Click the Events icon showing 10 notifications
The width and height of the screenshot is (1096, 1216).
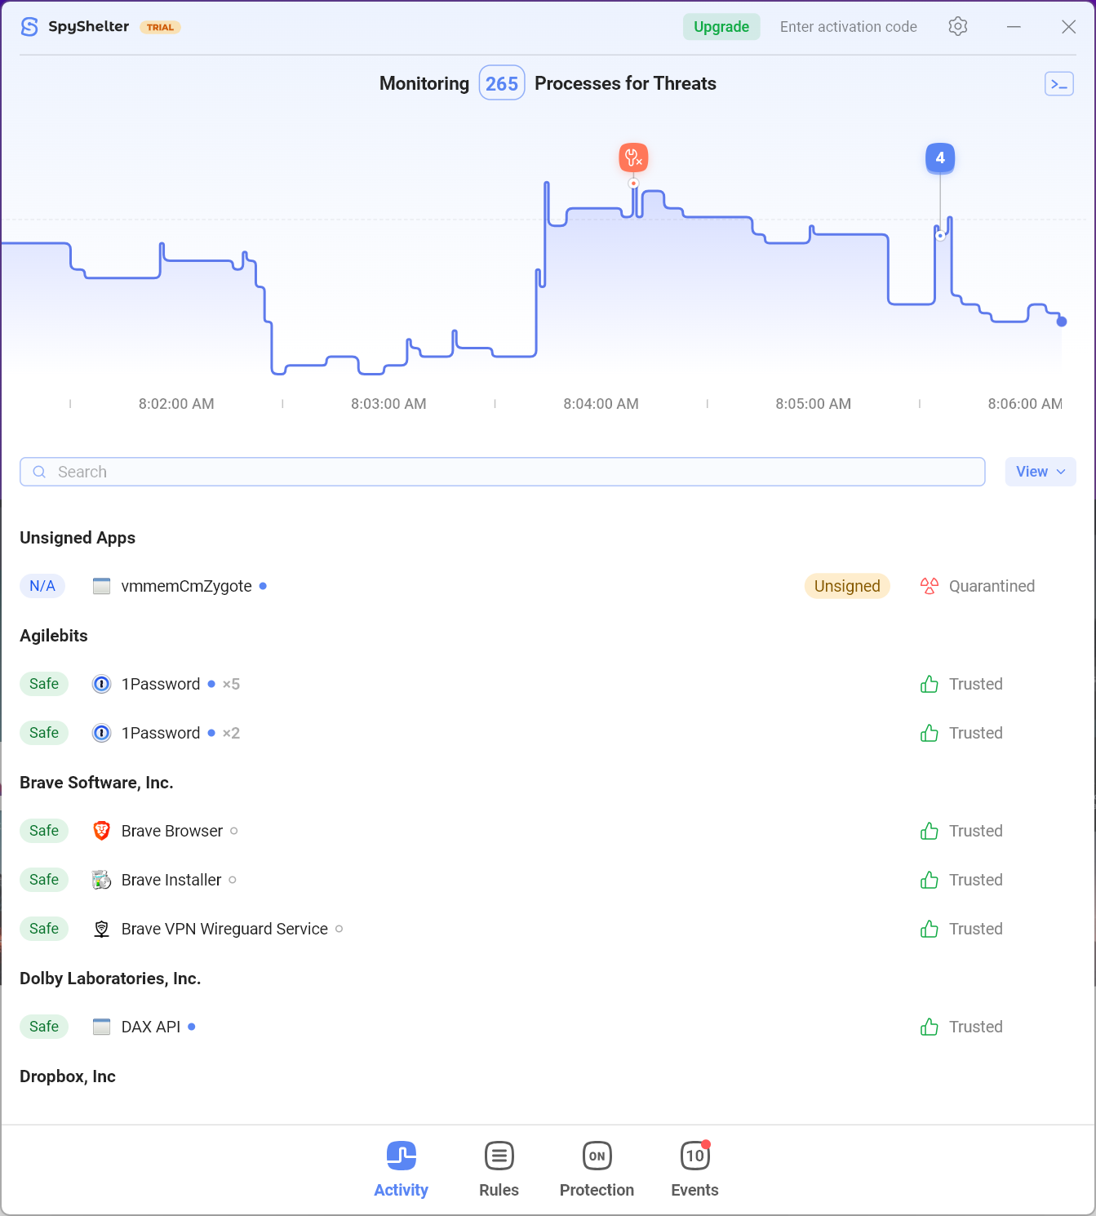(694, 1156)
